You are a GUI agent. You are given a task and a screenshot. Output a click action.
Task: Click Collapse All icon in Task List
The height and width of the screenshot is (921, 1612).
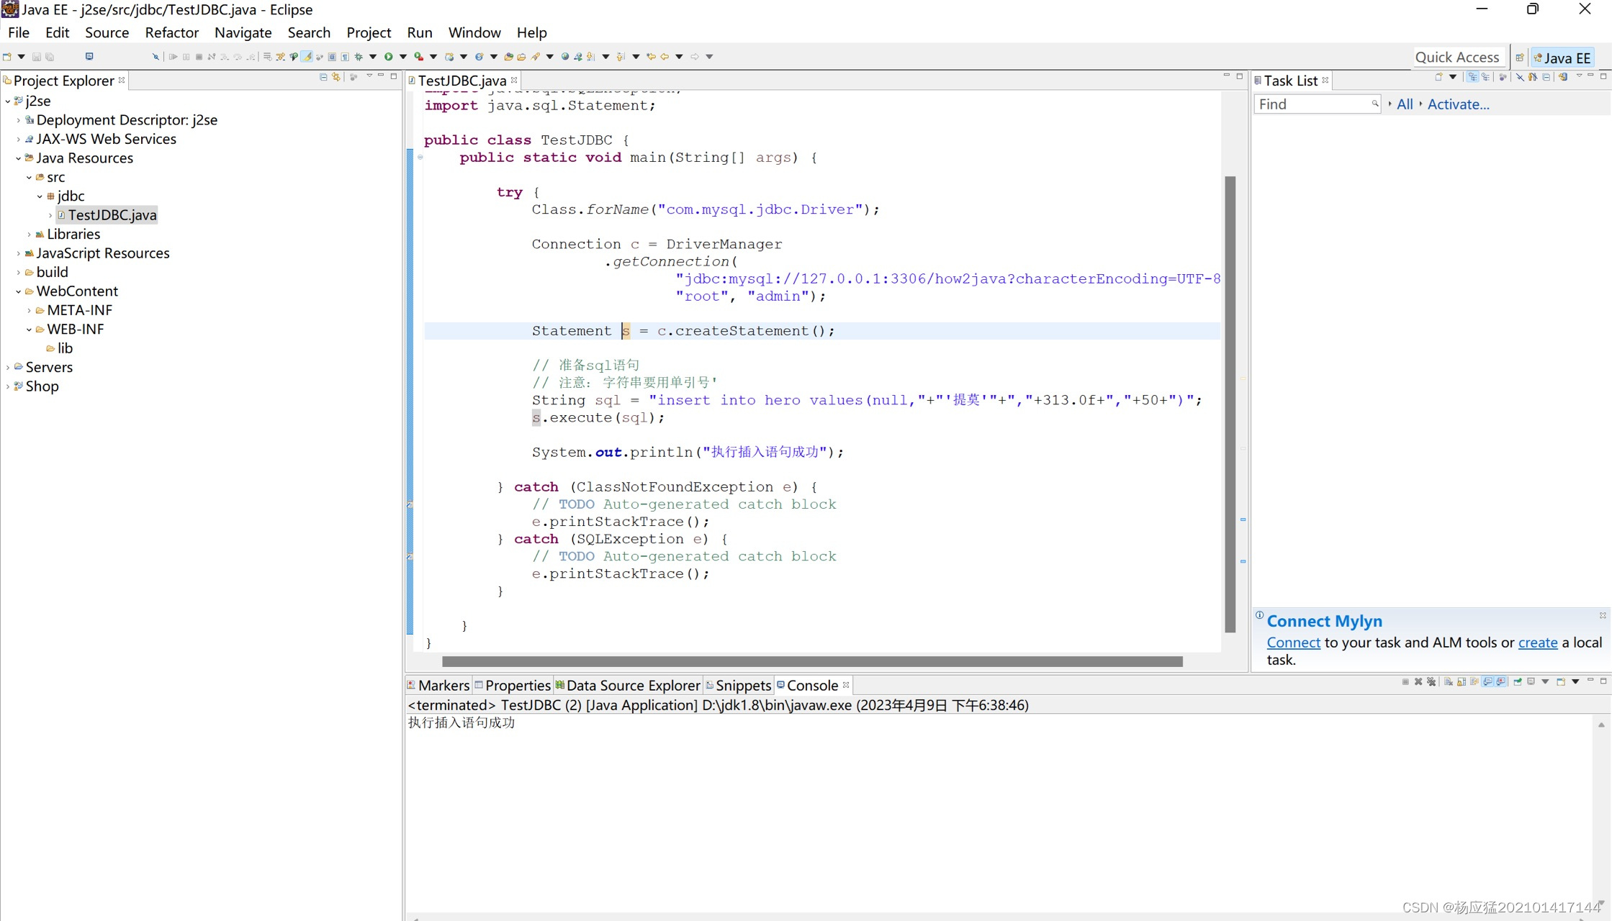point(1546,77)
